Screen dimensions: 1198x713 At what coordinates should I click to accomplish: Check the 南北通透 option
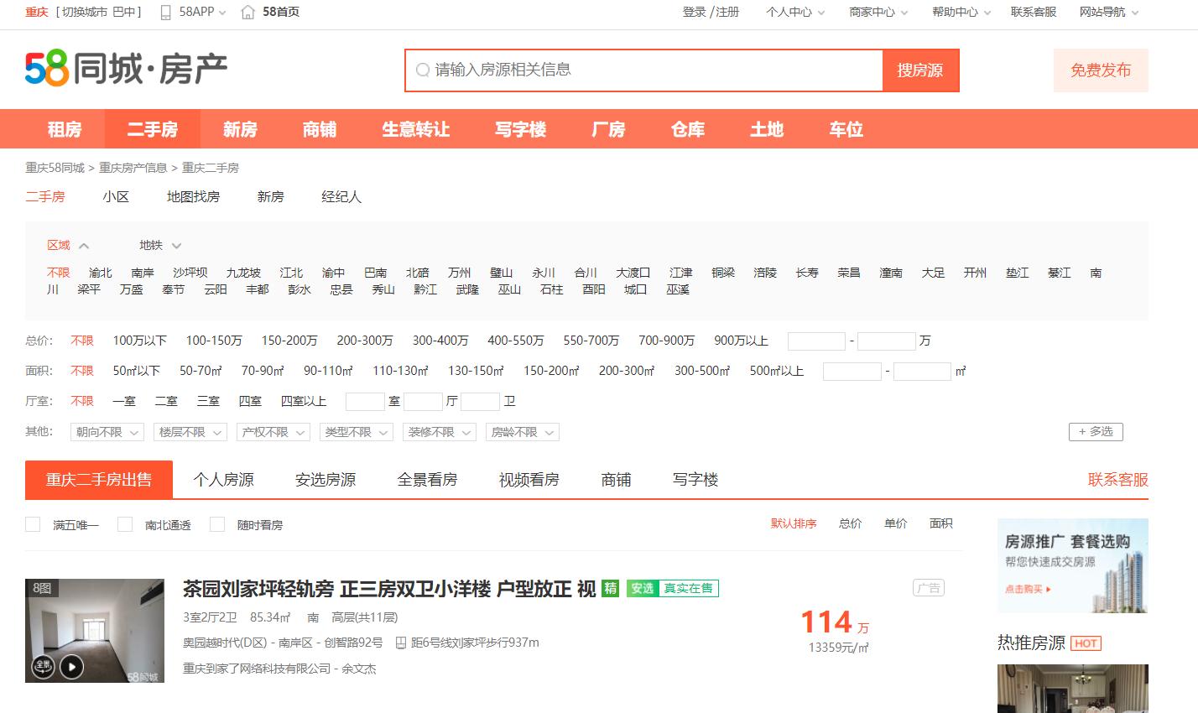(125, 523)
